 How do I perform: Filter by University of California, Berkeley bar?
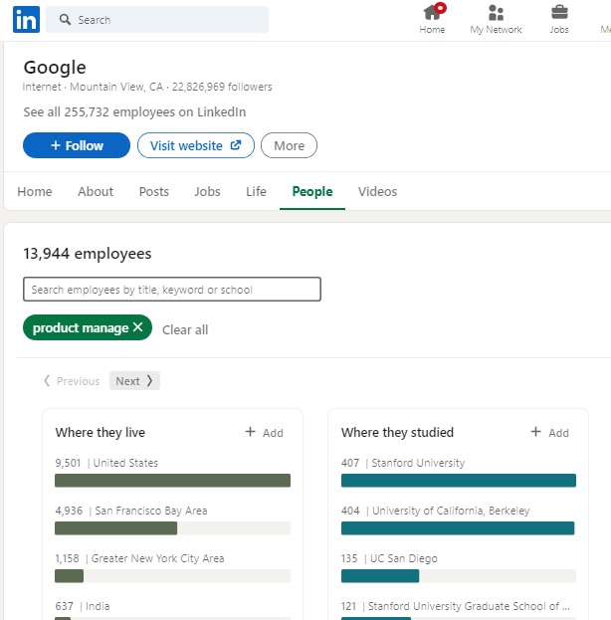pos(459,528)
